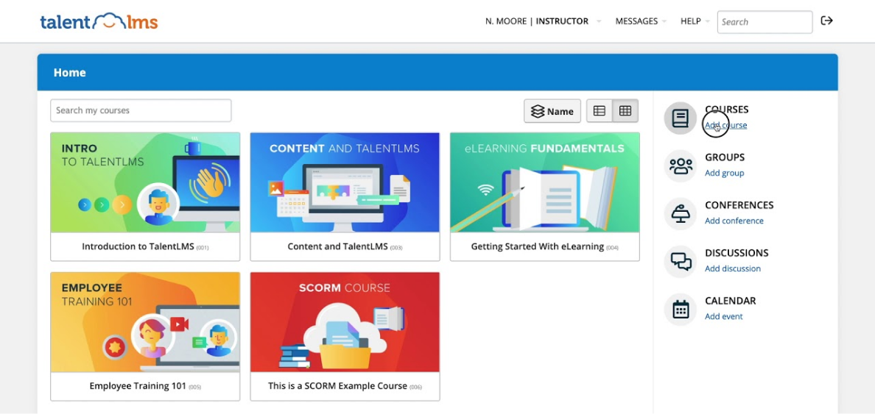The width and height of the screenshot is (875, 414).
Task: Open the eLearning Fundamentals course thumbnail
Action: point(544,183)
